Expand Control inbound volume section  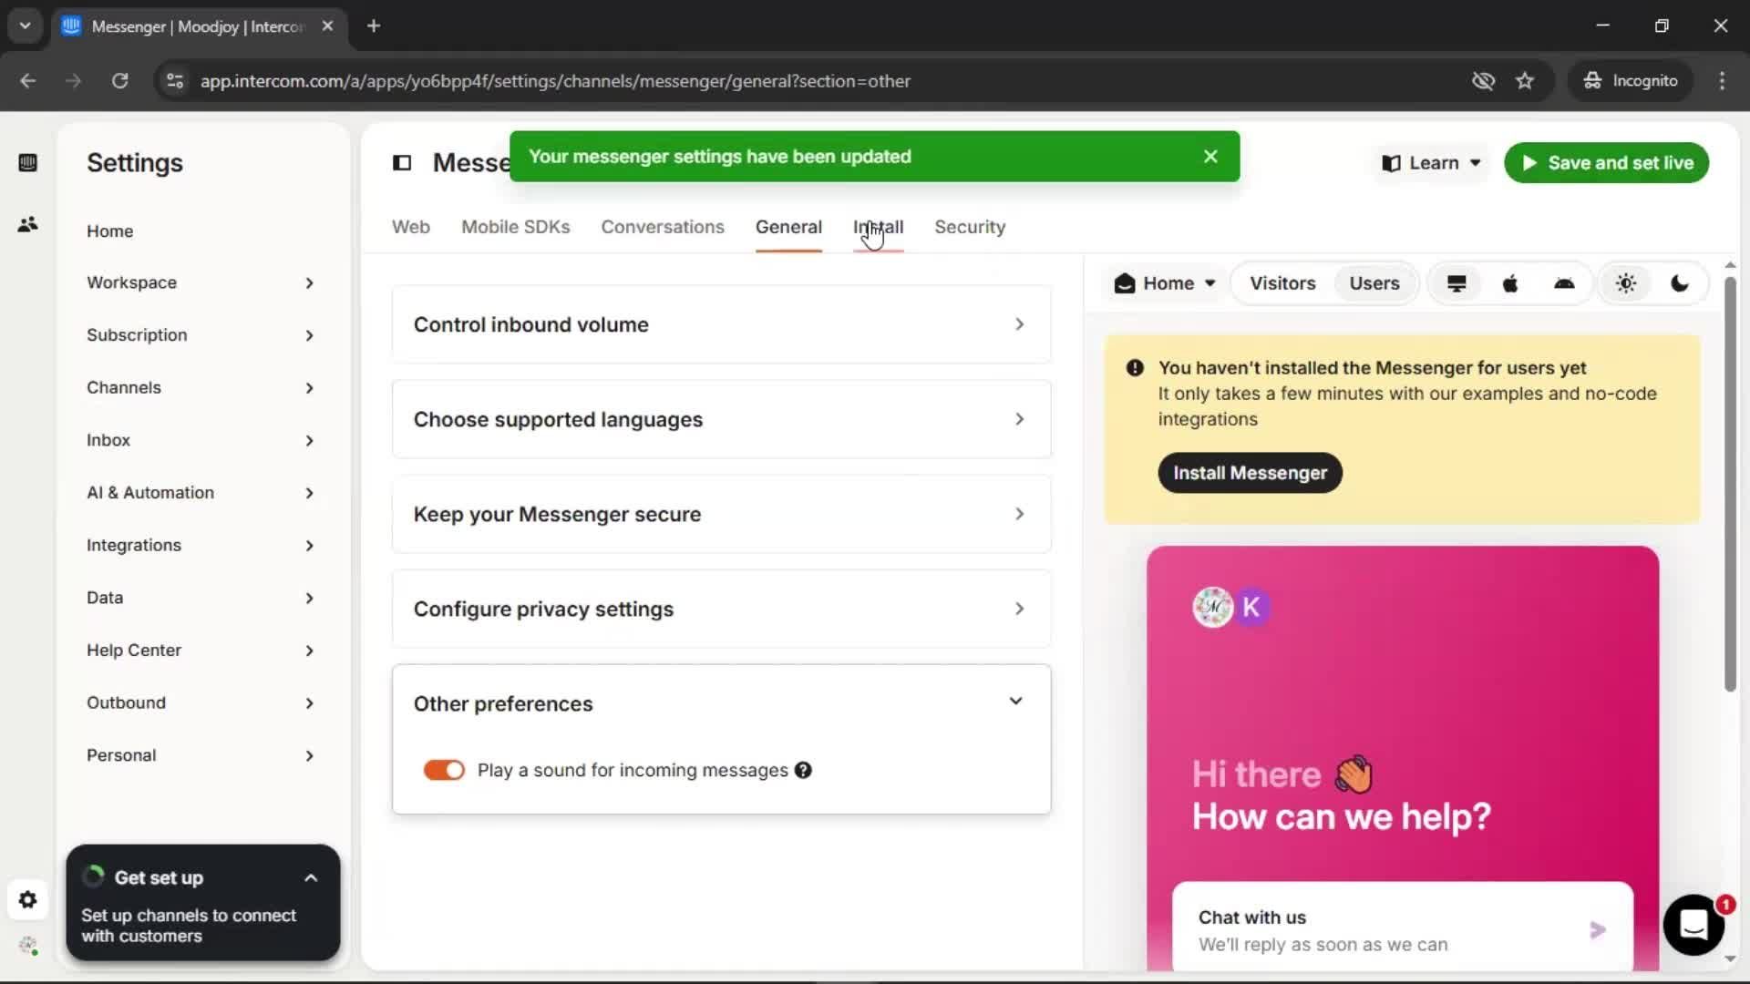721,324
